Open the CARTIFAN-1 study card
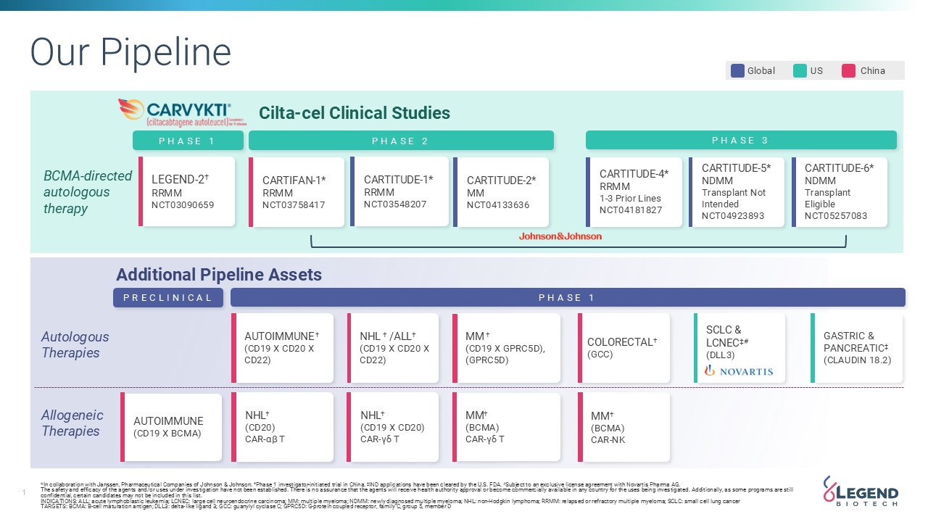The image size is (928, 522). tap(297, 192)
